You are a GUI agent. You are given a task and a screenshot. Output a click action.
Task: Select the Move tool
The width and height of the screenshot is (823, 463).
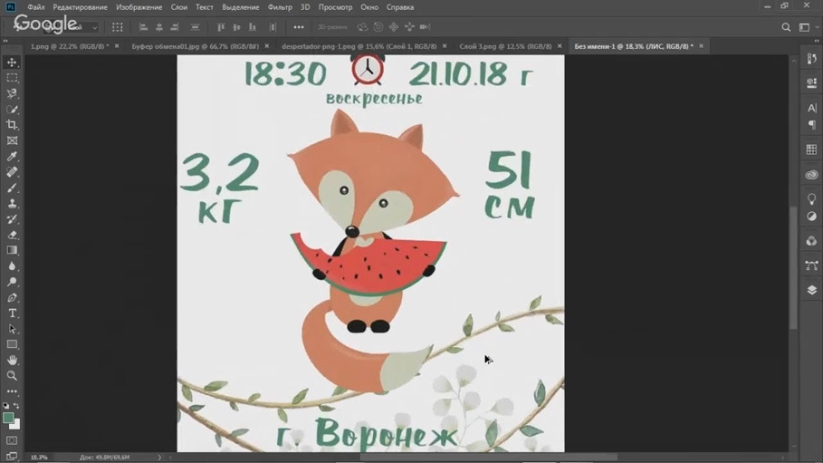pos(12,62)
